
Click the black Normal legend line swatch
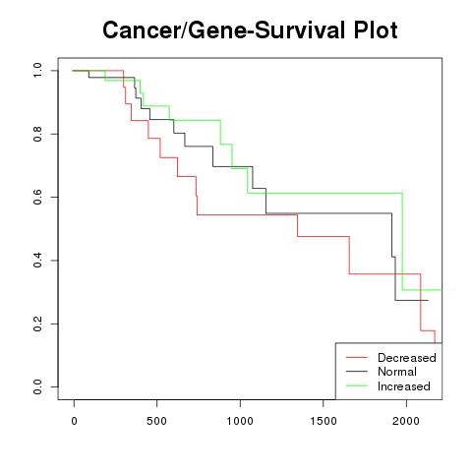(357, 371)
